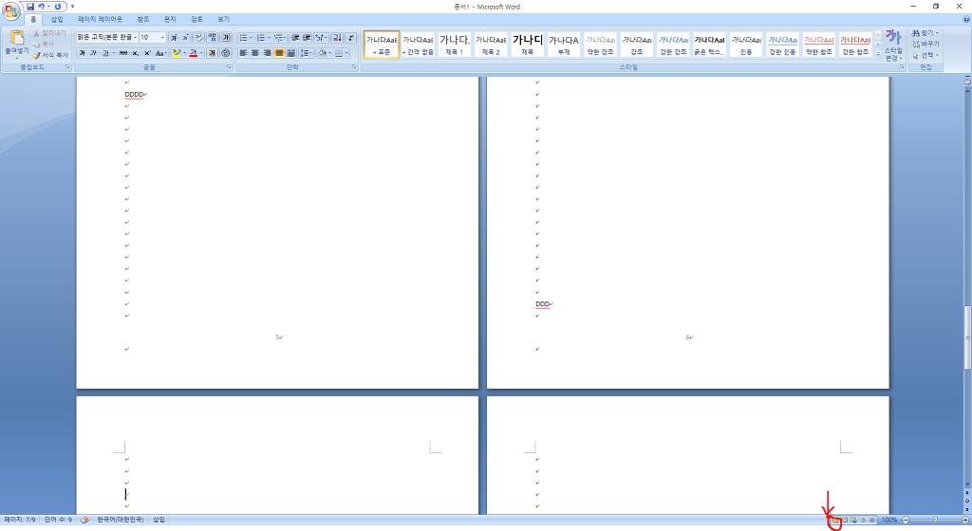Save the document from Quick Access toolbar
Screen dimensions: 972x531
tap(29, 7)
